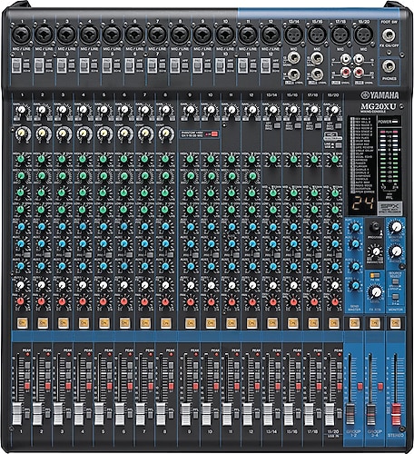This screenshot has height=454, width=414.
Task: Click the red STEREO master fader
Action: 396,413
